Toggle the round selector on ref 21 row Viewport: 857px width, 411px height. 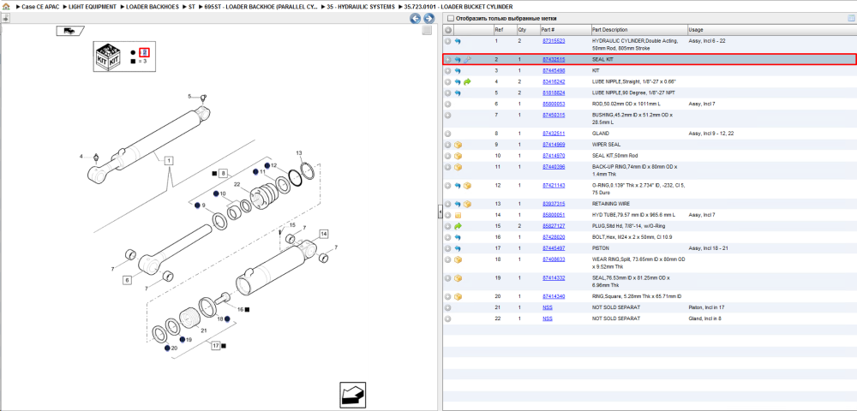pos(447,308)
